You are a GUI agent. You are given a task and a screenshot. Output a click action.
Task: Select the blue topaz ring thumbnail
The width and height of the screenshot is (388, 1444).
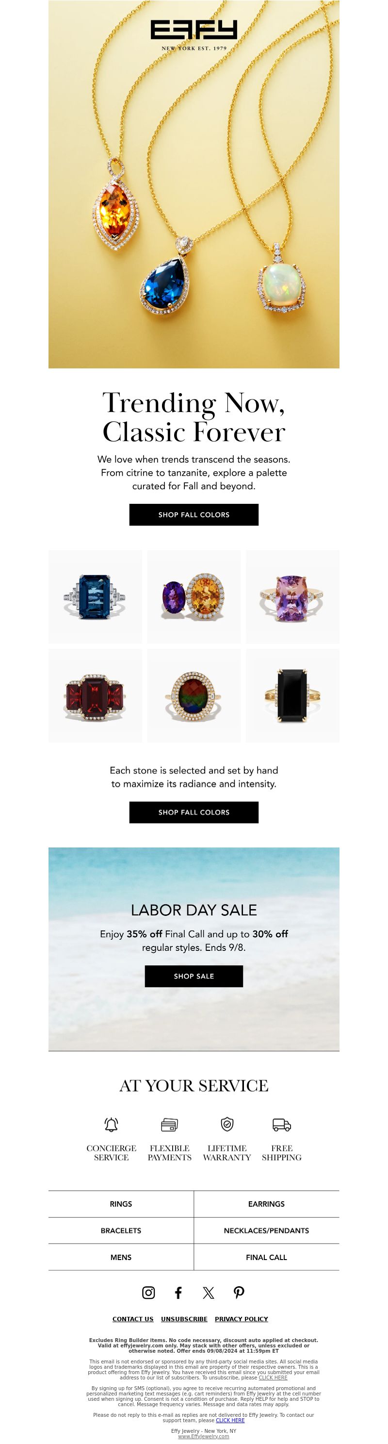(x=95, y=597)
